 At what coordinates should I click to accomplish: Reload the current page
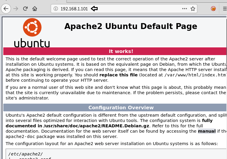point(25,9)
